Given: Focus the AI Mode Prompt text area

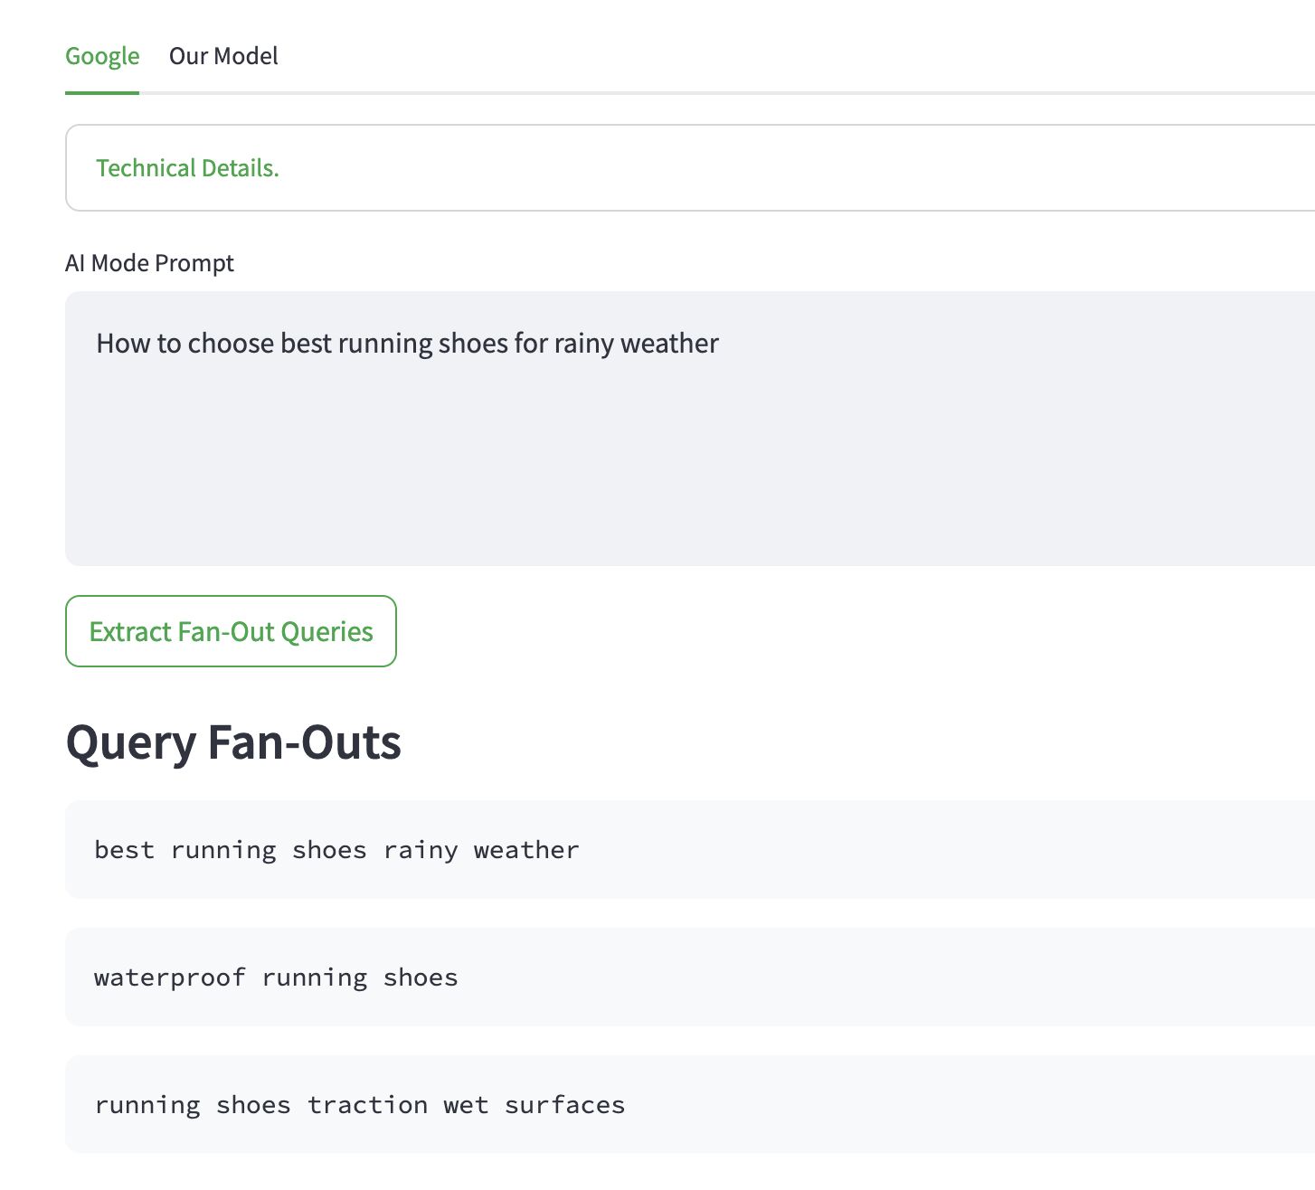Looking at the screenshot, I should (x=691, y=429).
